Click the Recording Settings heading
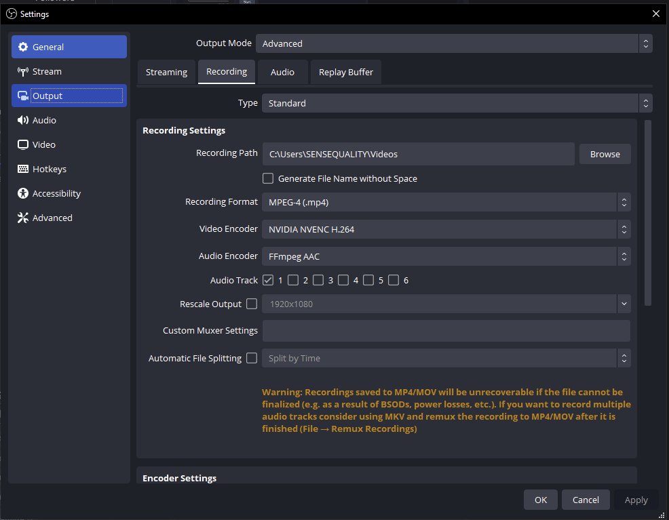The width and height of the screenshot is (669, 520). pyautogui.click(x=184, y=130)
